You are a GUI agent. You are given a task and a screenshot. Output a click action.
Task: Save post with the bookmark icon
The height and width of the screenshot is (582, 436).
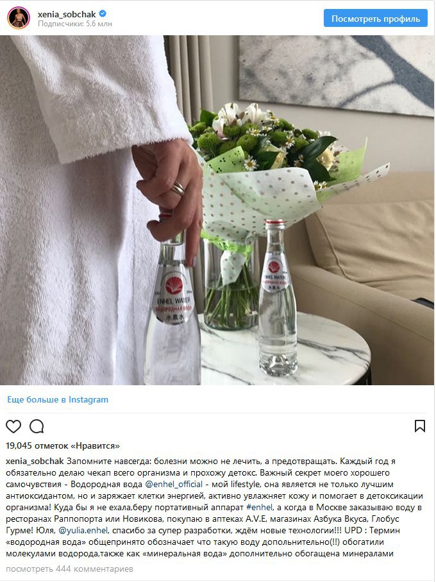[420, 426]
